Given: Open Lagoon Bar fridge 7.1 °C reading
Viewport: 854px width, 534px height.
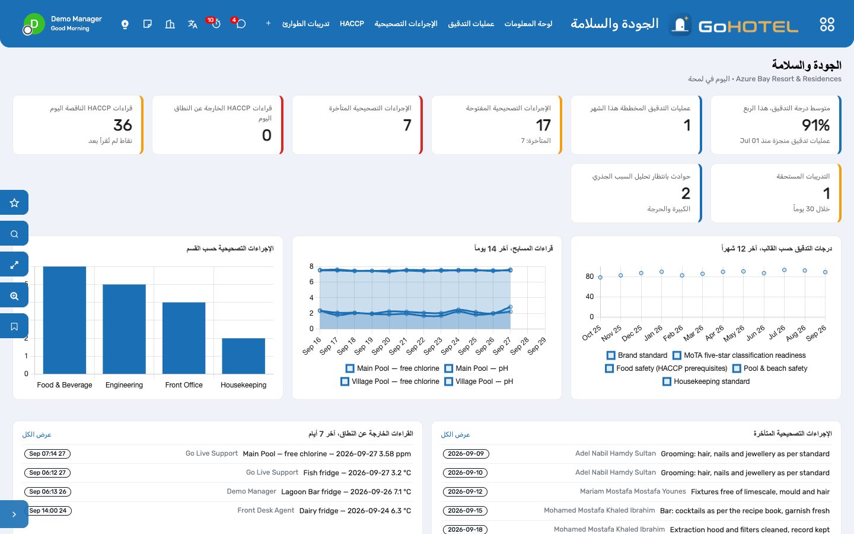Looking at the screenshot, I should coord(218,492).
